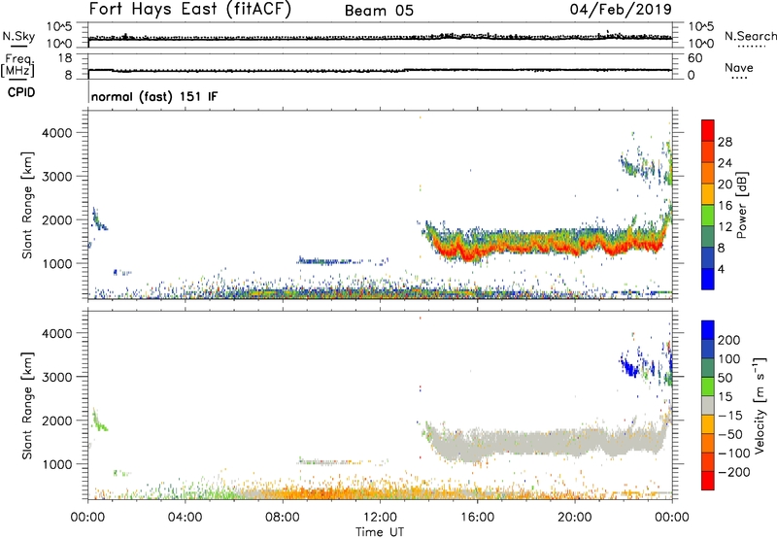Click the 'N.Search' legend label

[x=751, y=36]
